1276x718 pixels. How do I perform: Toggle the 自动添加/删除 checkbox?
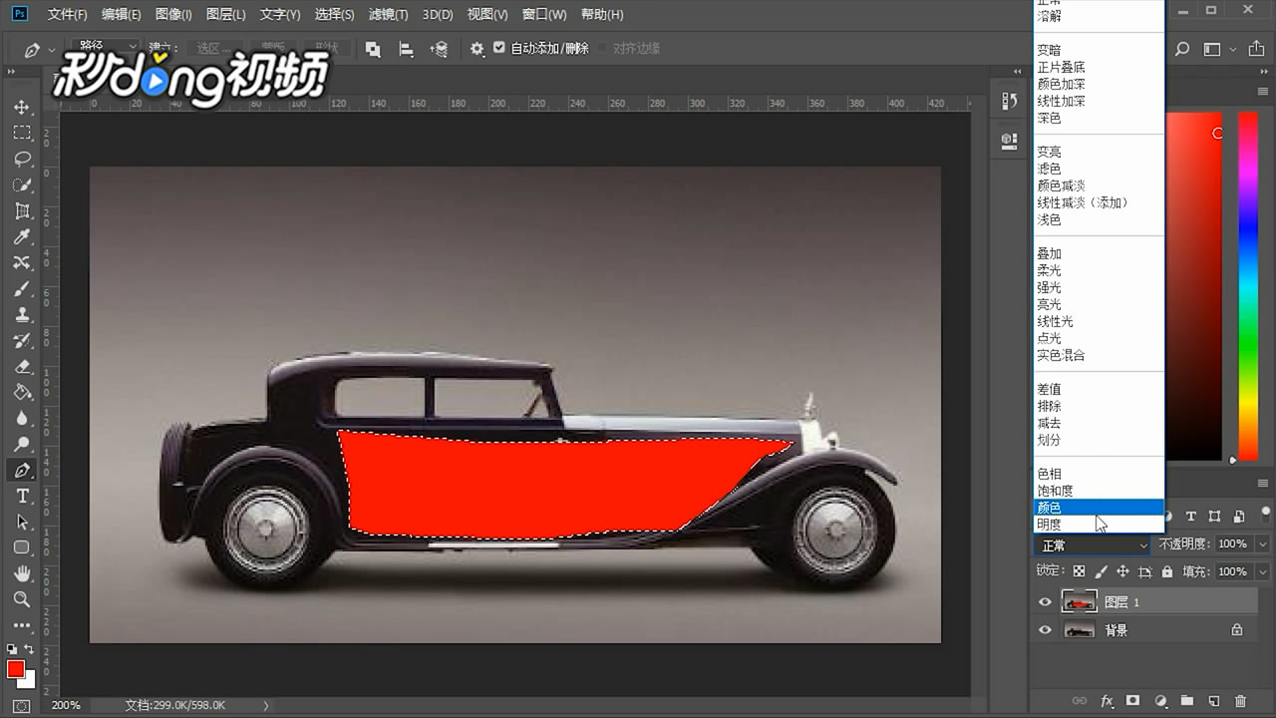(x=499, y=48)
